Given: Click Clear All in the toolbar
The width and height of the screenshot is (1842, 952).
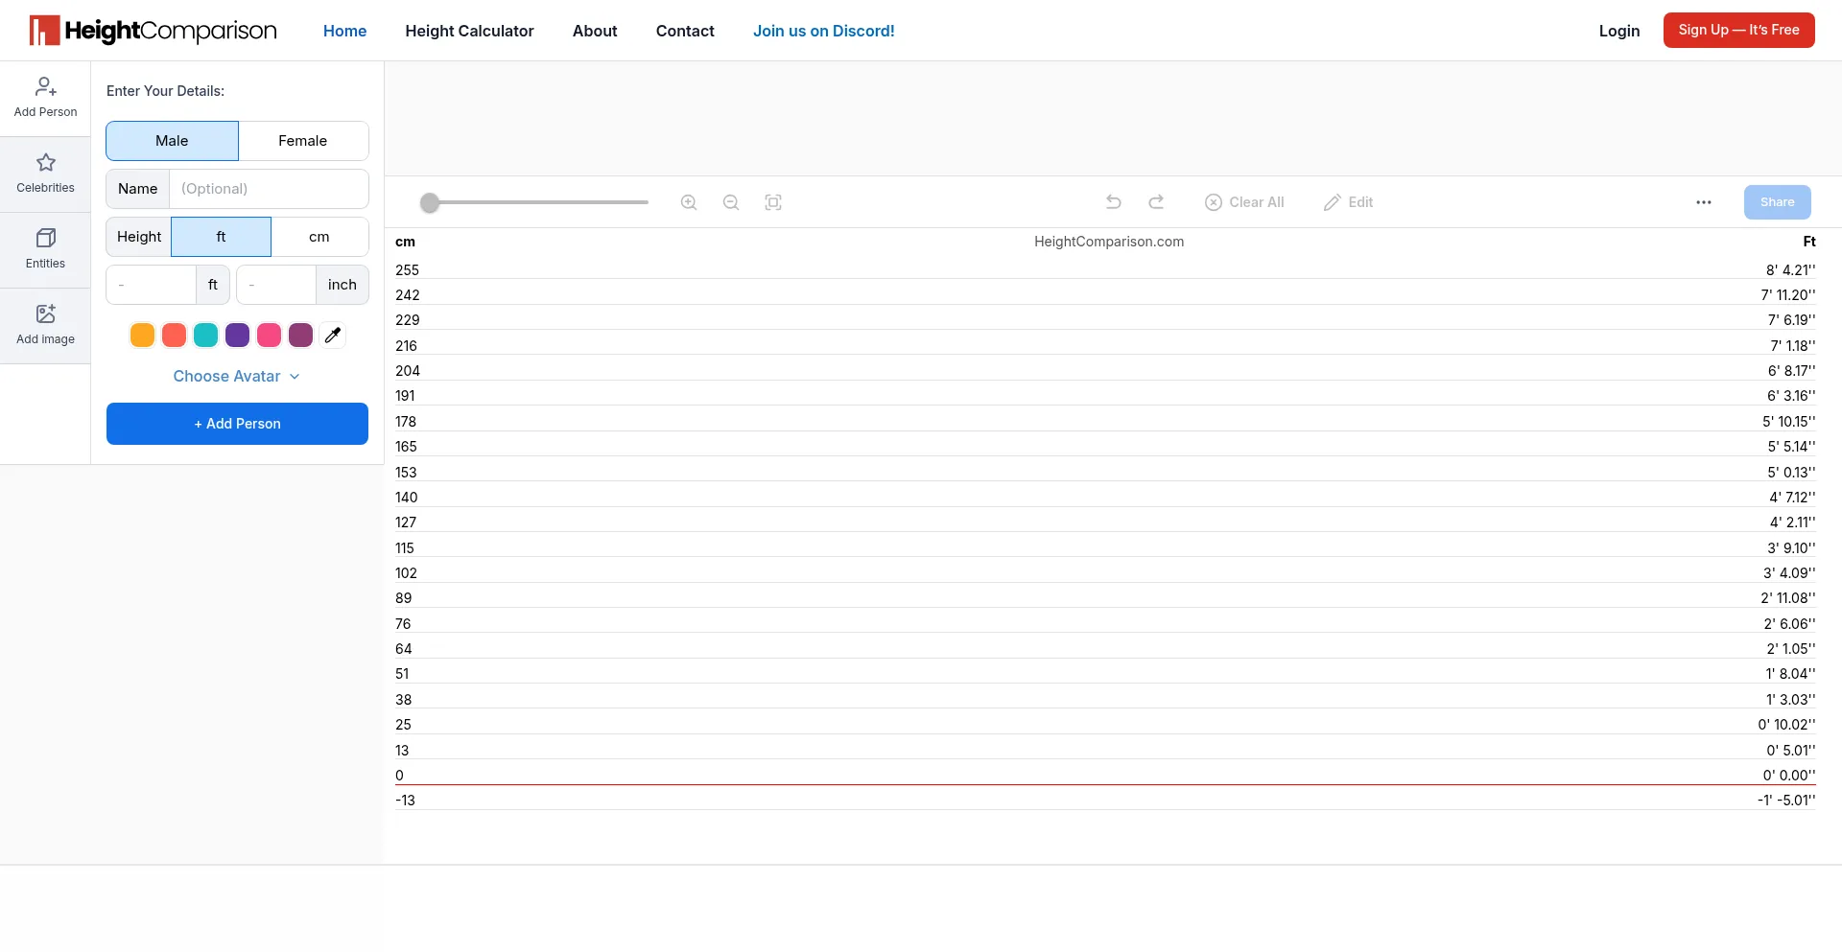Looking at the screenshot, I should click(x=1244, y=202).
